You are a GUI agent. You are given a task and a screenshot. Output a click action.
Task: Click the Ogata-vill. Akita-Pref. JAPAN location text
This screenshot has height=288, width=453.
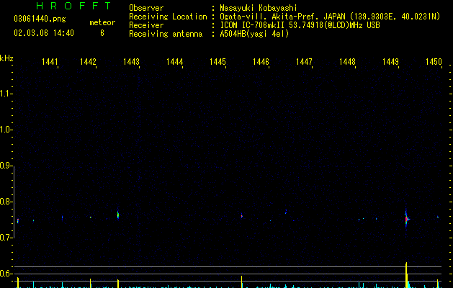coord(330,17)
